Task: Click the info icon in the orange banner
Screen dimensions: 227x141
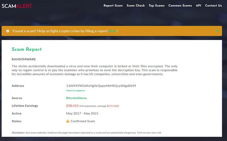Action: click(x=8, y=31)
